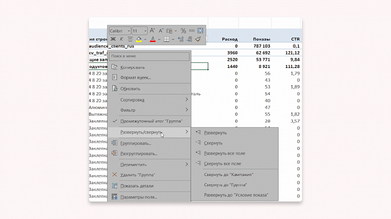Click the merge cells icon
Image resolution: width=391 pixels, height=219 pixels.
pyautogui.click(x=200, y=31)
